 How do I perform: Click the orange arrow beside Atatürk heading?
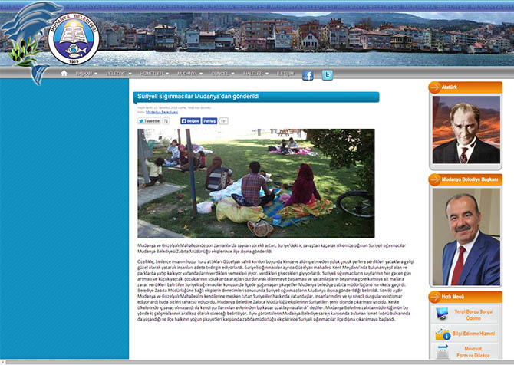[x=435, y=88]
